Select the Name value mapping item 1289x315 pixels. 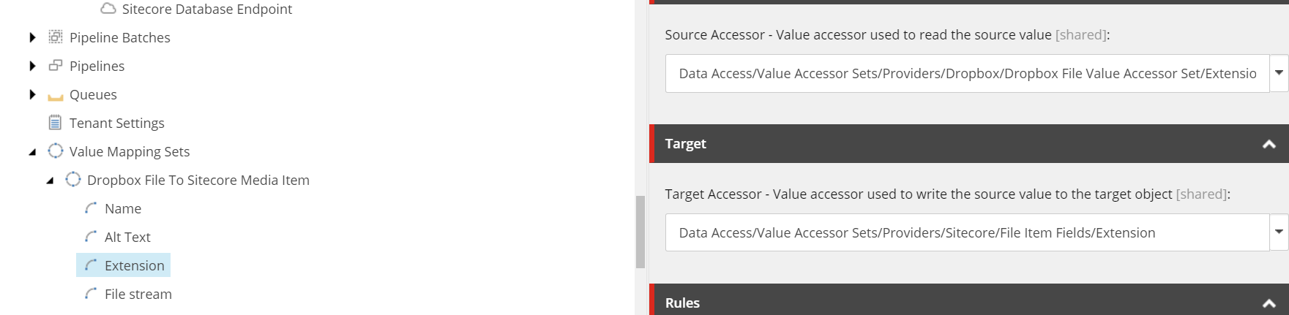(x=123, y=208)
